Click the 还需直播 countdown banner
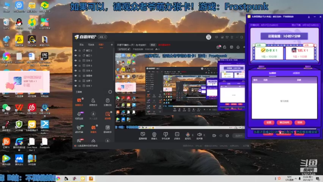Image resolution: width=323 pixels, height=182 pixels. (x=284, y=36)
